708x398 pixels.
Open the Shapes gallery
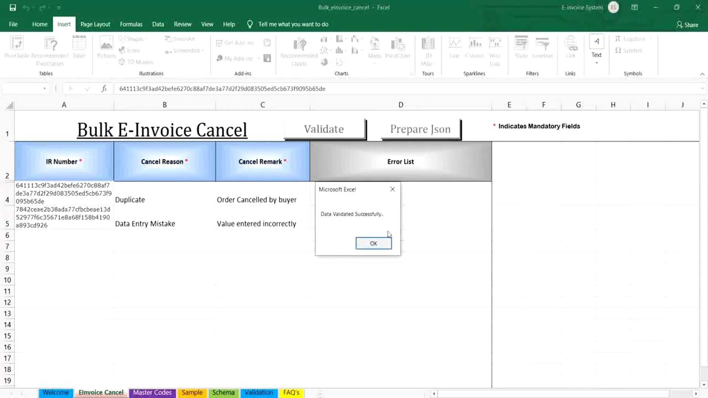coord(132,39)
